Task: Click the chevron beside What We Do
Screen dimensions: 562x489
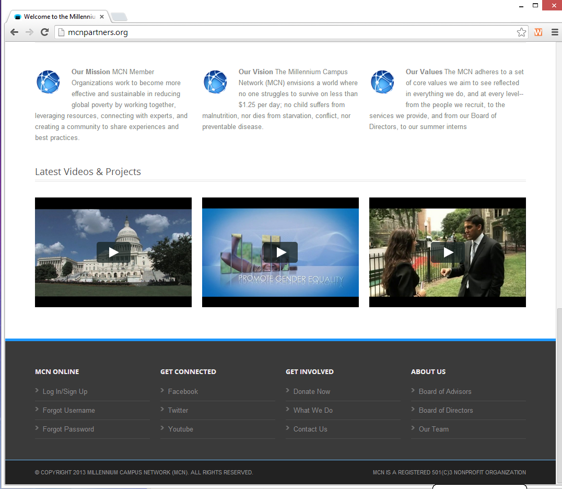Action: click(287, 409)
